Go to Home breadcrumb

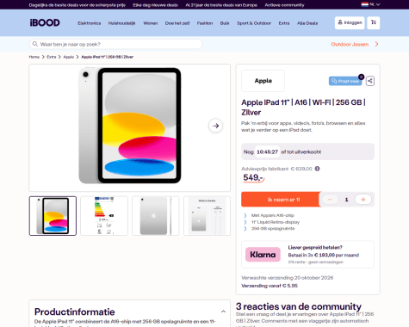(x=34, y=57)
